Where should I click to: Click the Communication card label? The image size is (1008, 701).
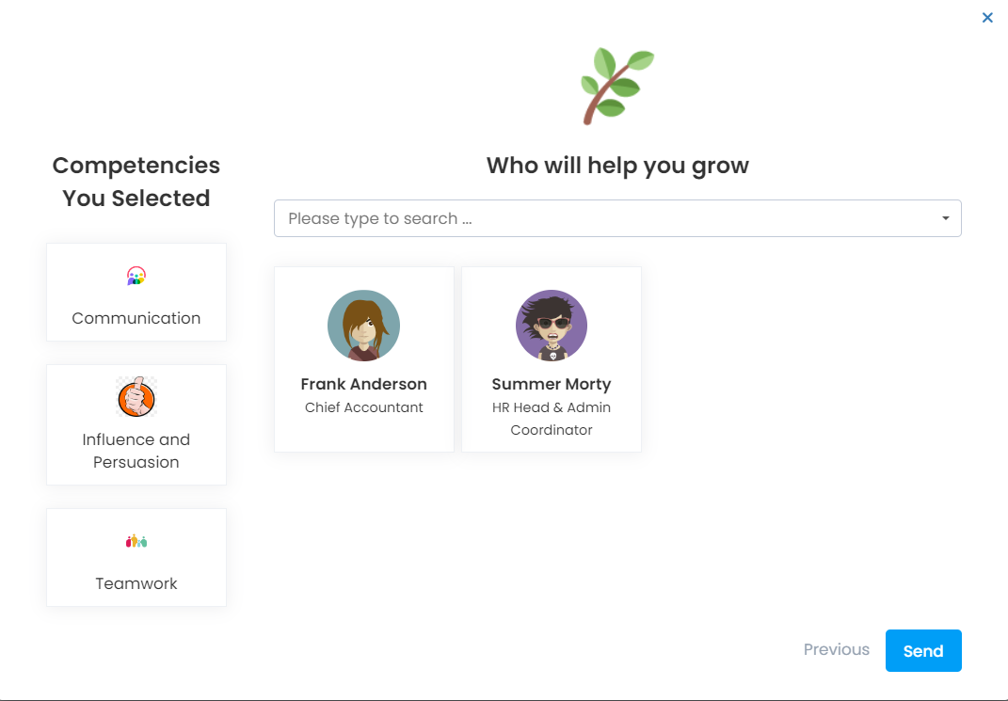click(136, 318)
